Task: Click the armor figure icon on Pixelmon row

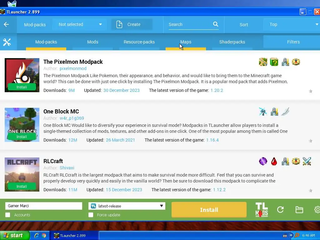Action: pyautogui.click(x=285, y=62)
